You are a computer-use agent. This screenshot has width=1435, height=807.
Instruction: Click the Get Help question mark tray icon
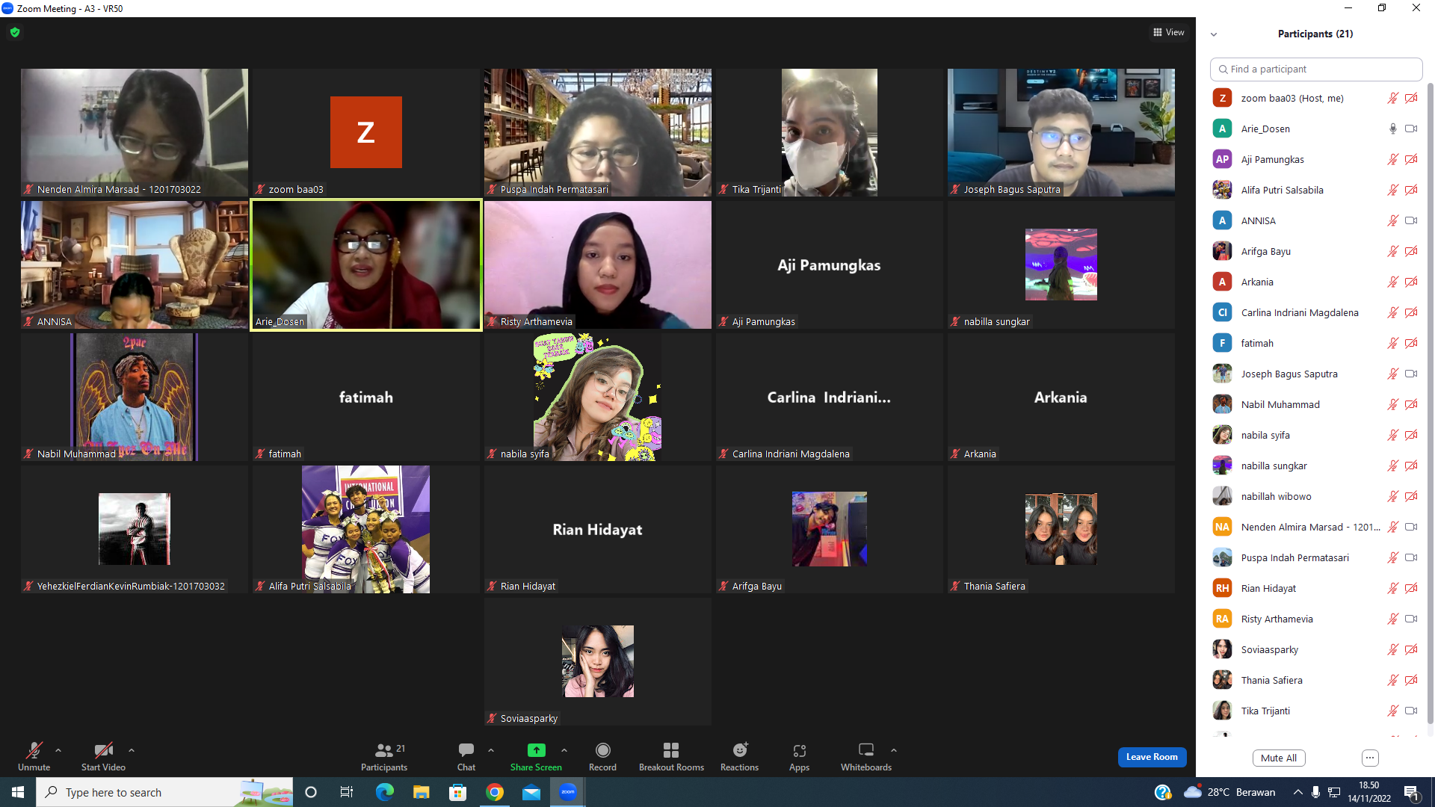[x=1163, y=792]
